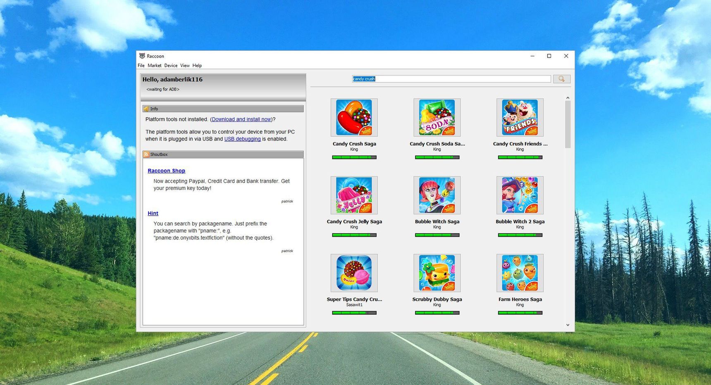Click the 'Super Tips Candy Cru...' title text
This screenshot has height=385, width=711.
pos(354,299)
